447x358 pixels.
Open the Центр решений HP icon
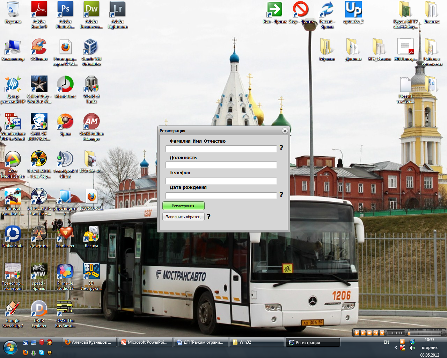tap(13, 89)
